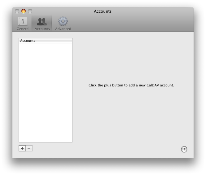This screenshot has height=175, width=206.
Task: Click the plus icon to add account
Action: (22, 148)
